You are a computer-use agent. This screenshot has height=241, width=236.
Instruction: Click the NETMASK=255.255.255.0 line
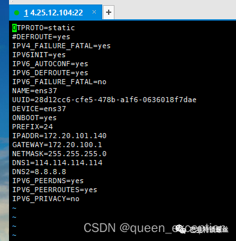pyautogui.click(x=59, y=154)
